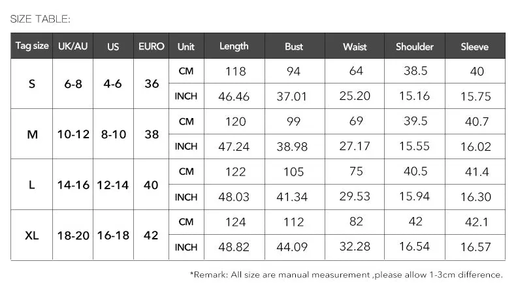516x287 pixels.
Task: Click the 12-14 US size cell
Action: [113, 185]
